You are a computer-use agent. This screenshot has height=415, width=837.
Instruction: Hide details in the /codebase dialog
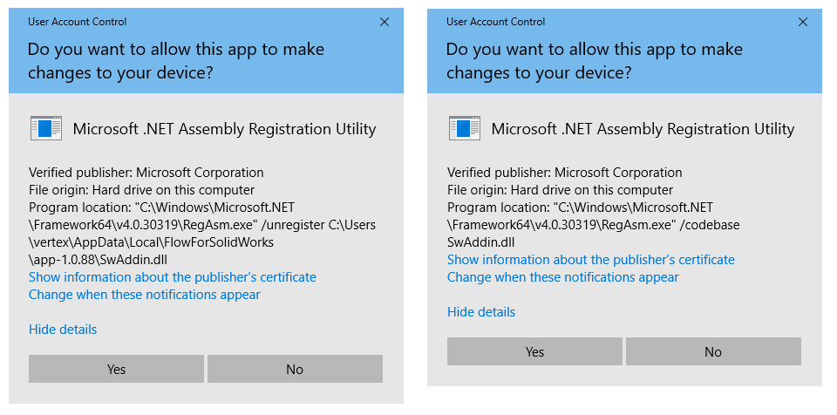481,312
